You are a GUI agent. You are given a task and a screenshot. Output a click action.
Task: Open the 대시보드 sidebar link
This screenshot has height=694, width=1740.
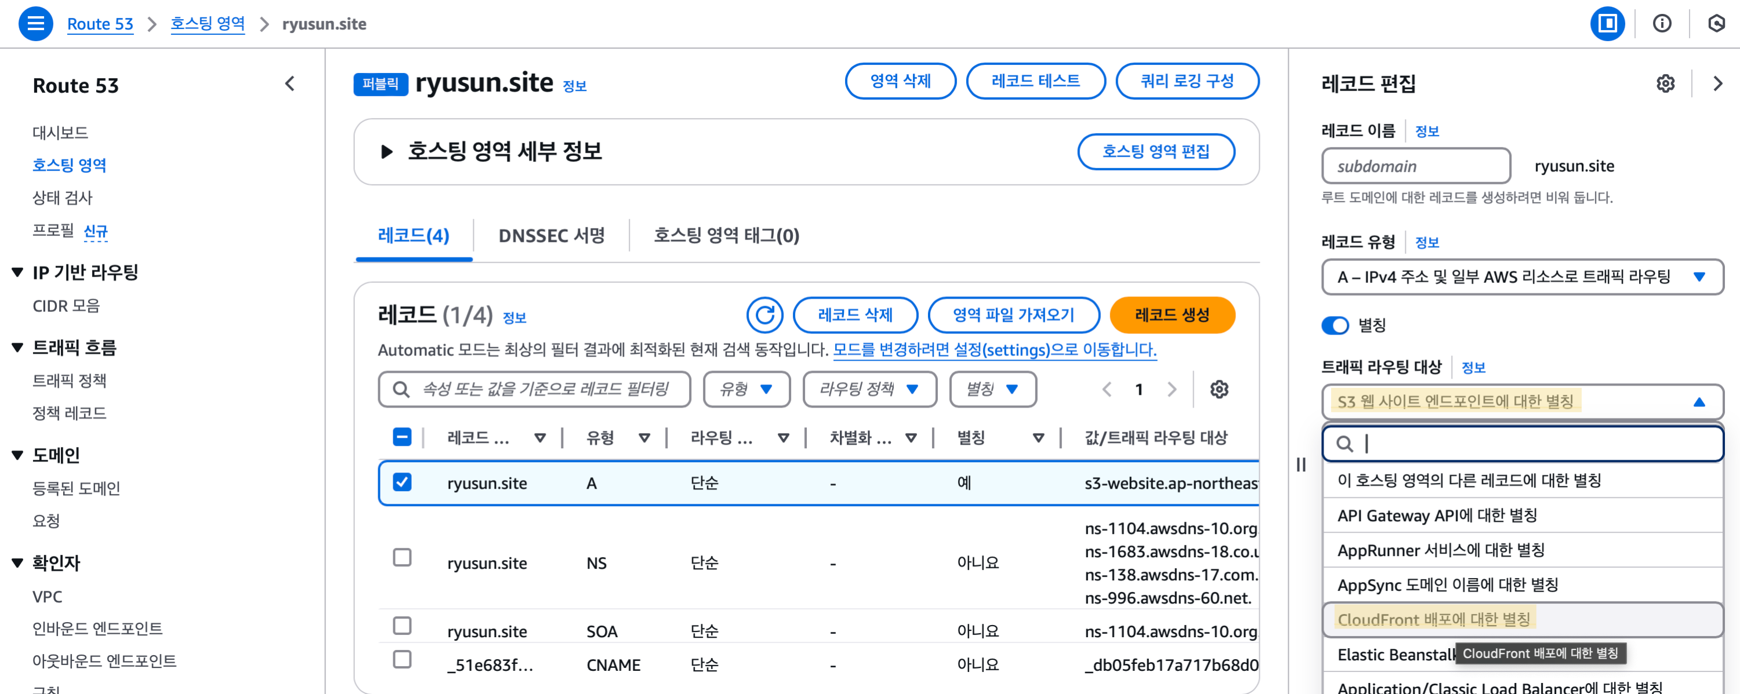pyautogui.click(x=60, y=132)
